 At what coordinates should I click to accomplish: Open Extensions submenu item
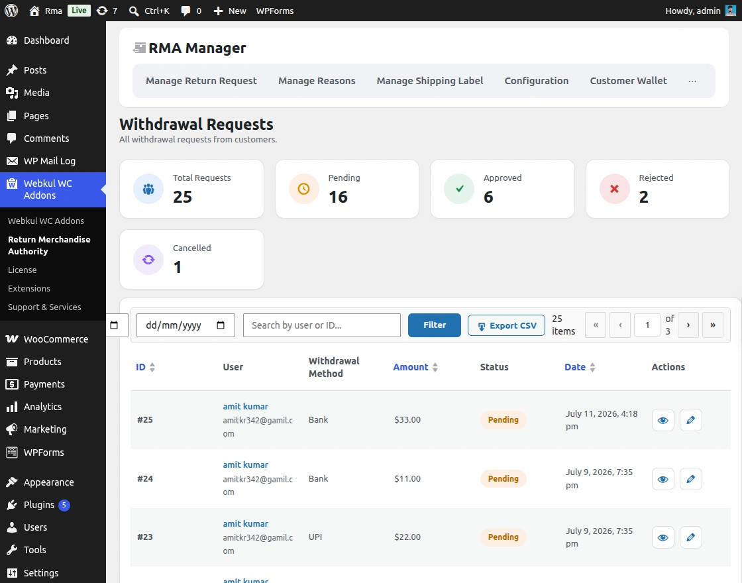(29, 289)
